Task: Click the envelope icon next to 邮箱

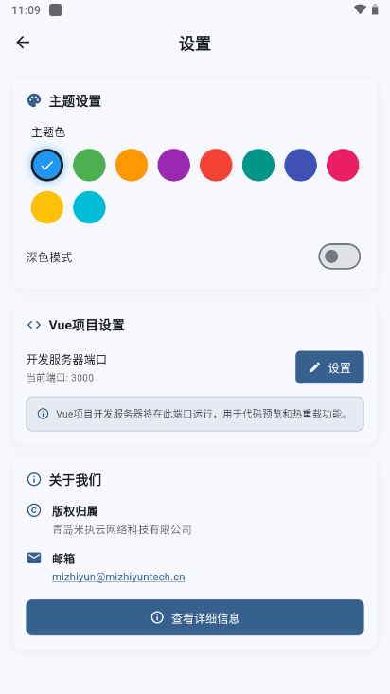Action: (x=34, y=558)
